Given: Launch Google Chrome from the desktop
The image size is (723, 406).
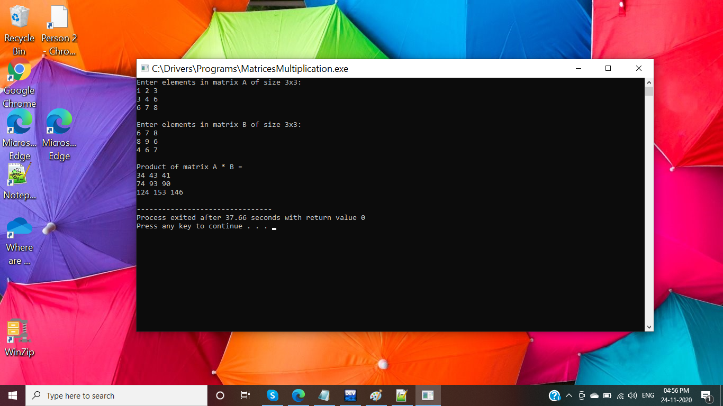Looking at the screenshot, I should tap(20, 84).
